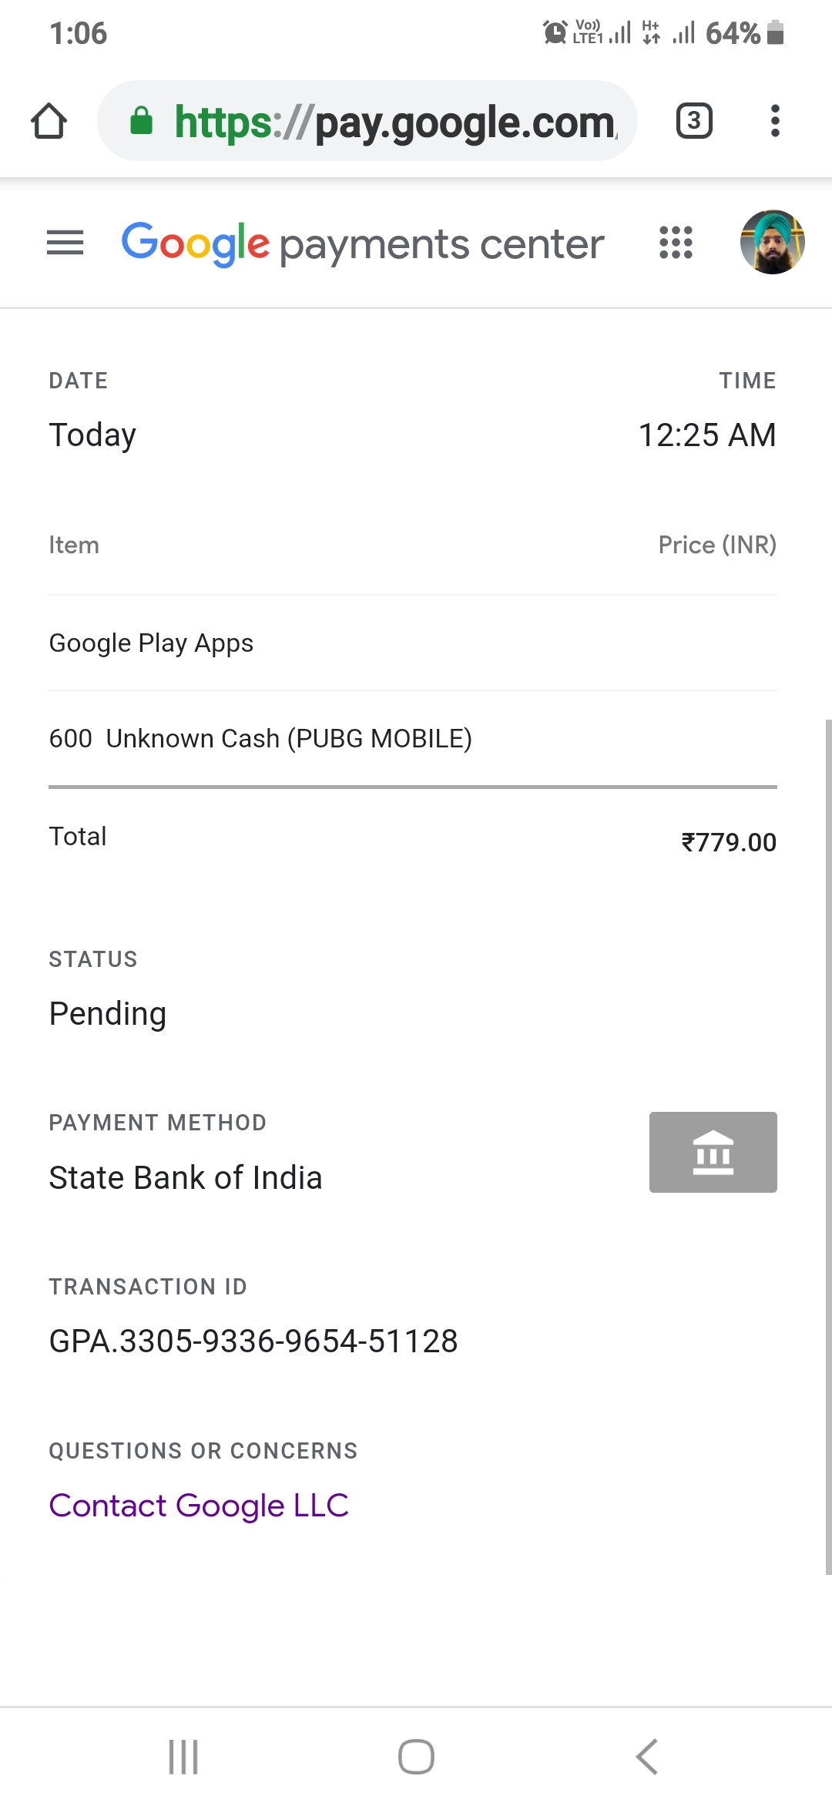This screenshot has width=832, height=1803.
Task: Tap the secure padlock icon in address bar
Action: [x=141, y=122]
